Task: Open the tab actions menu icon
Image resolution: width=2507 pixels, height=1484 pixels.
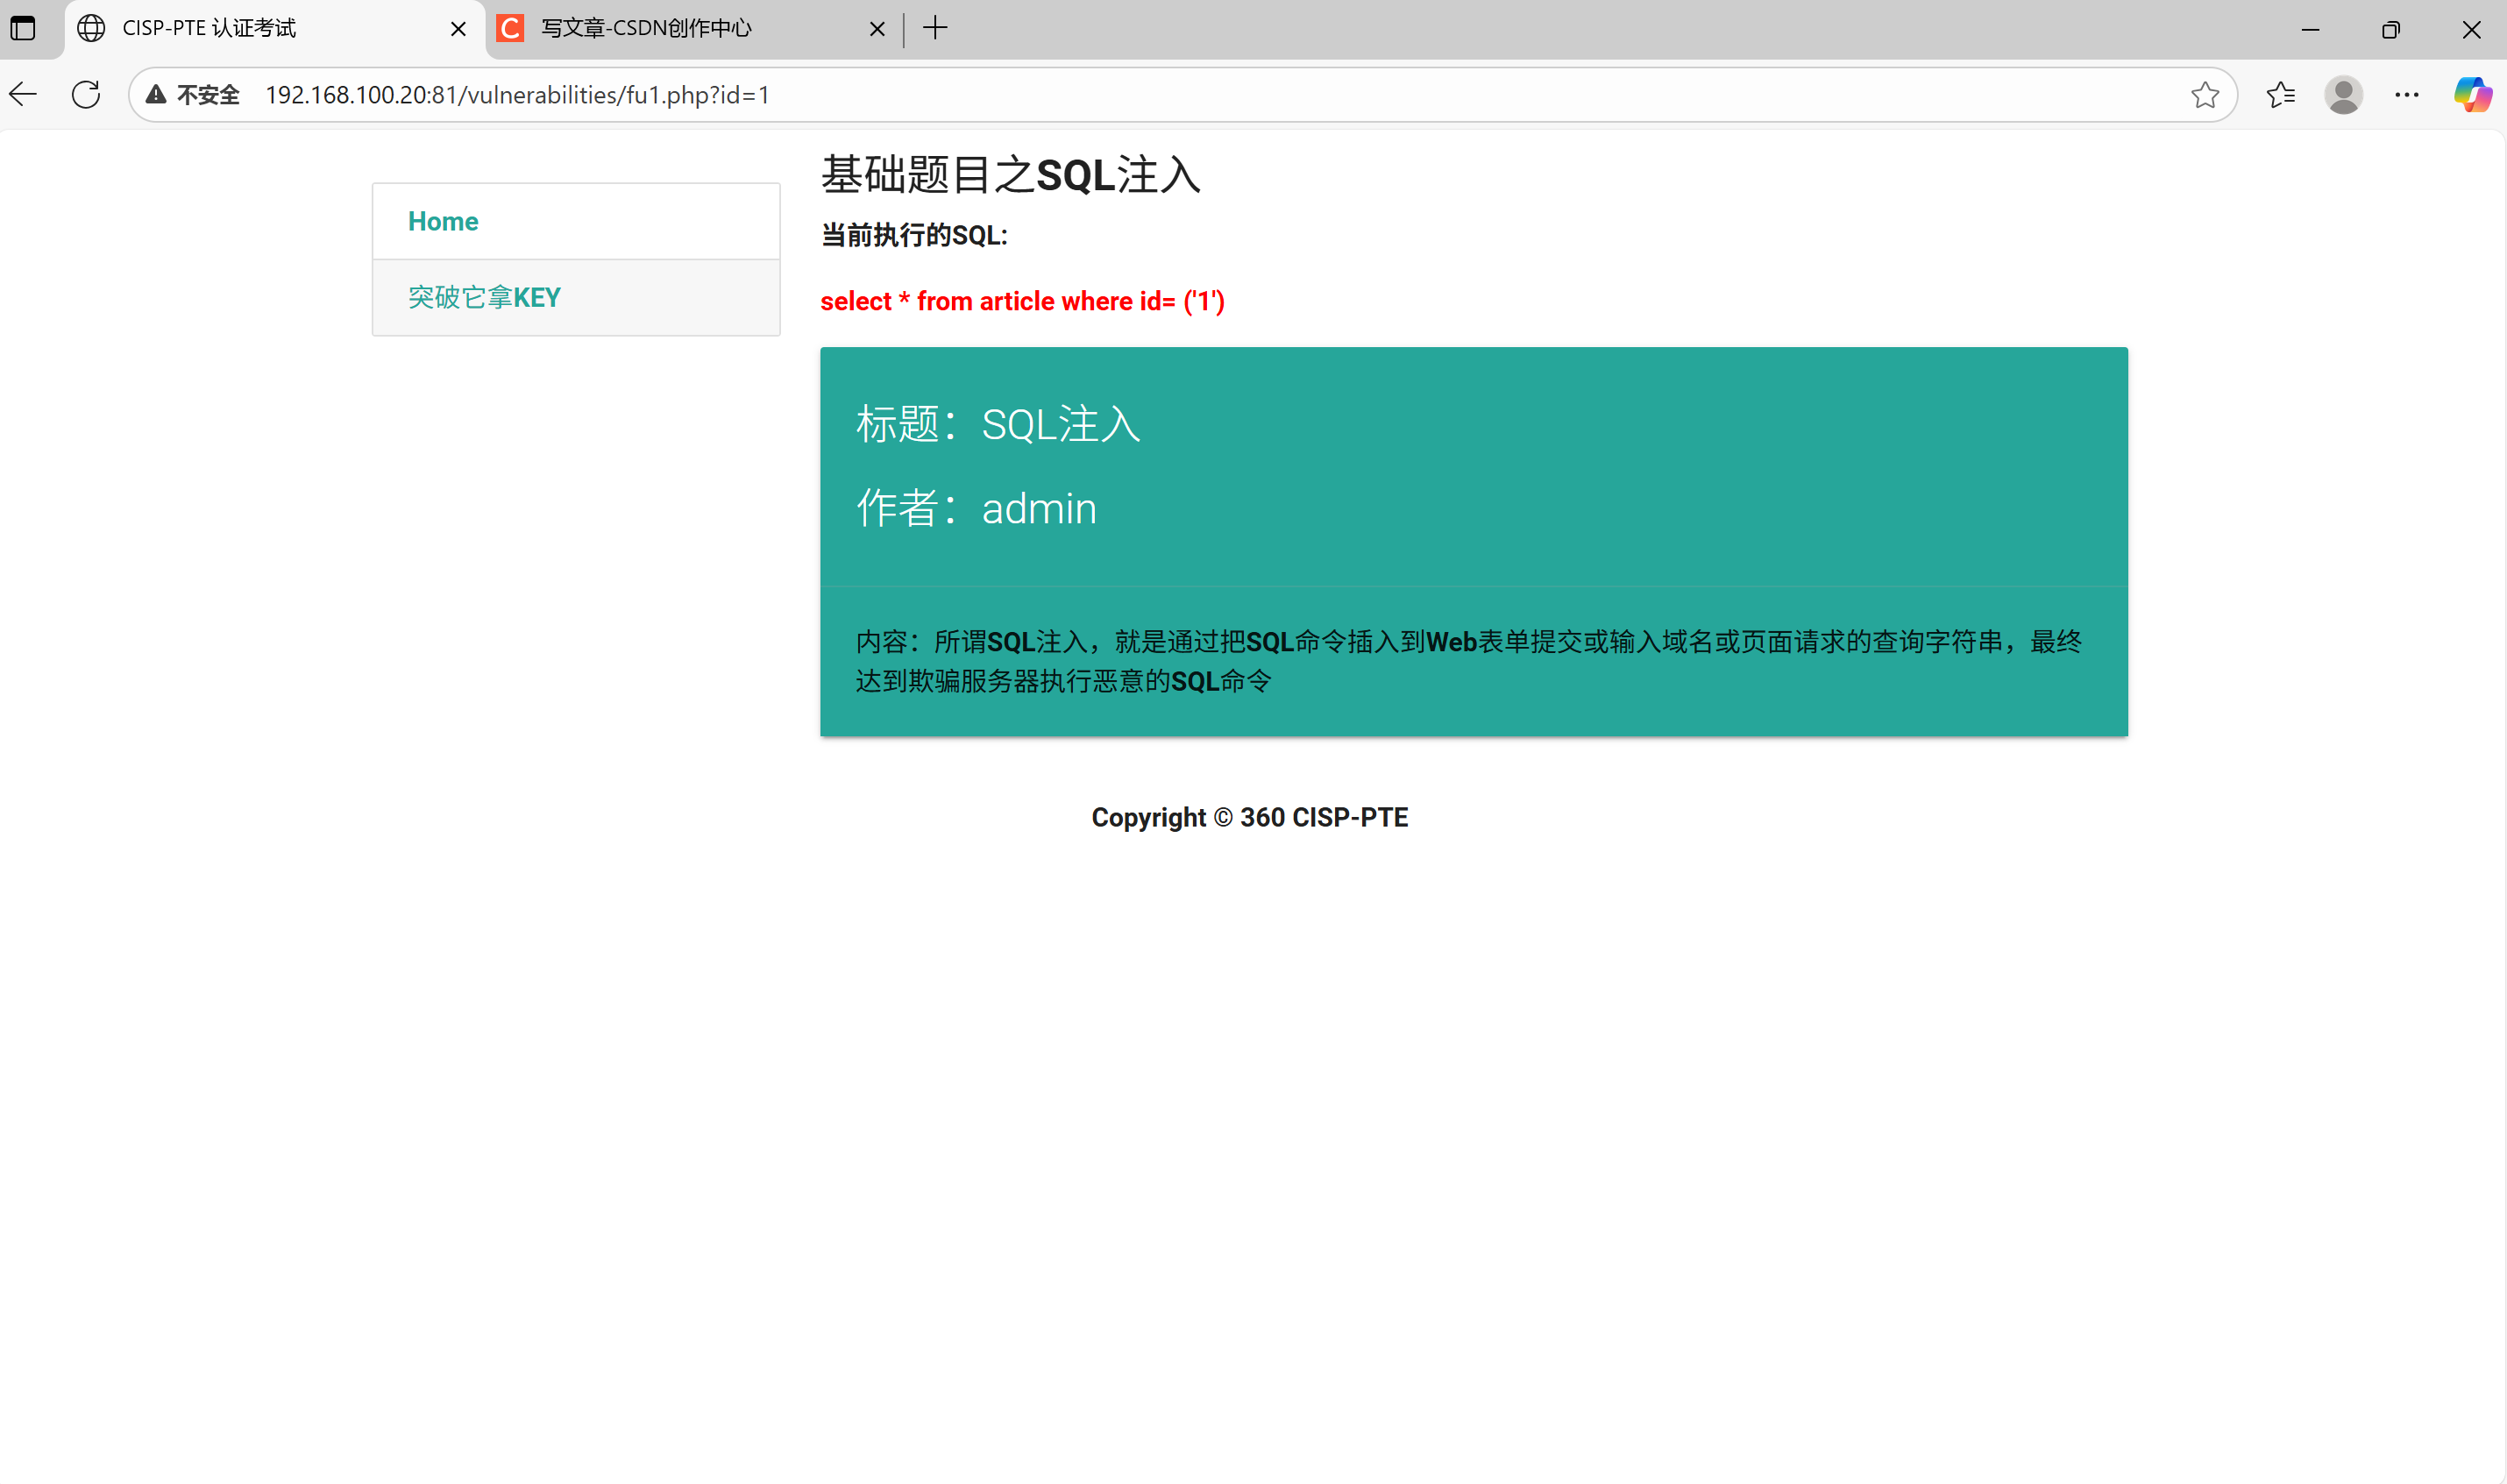Action: click(23, 28)
